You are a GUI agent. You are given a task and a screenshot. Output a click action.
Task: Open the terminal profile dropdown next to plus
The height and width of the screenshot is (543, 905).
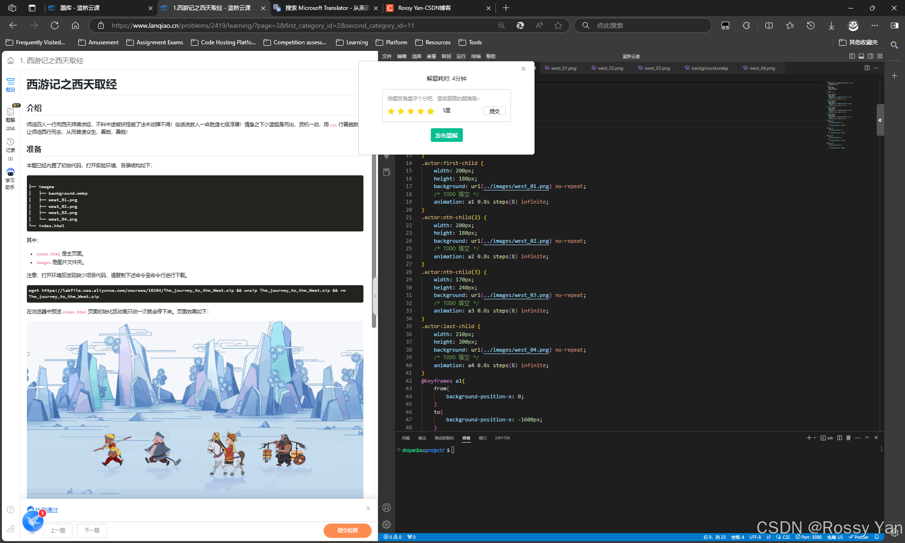point(815,438)
